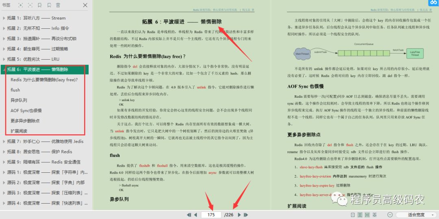Click the red unlink command in the Redis 4.0 paragraph
This screenshot has height=219, width=439.
point(201,88)
